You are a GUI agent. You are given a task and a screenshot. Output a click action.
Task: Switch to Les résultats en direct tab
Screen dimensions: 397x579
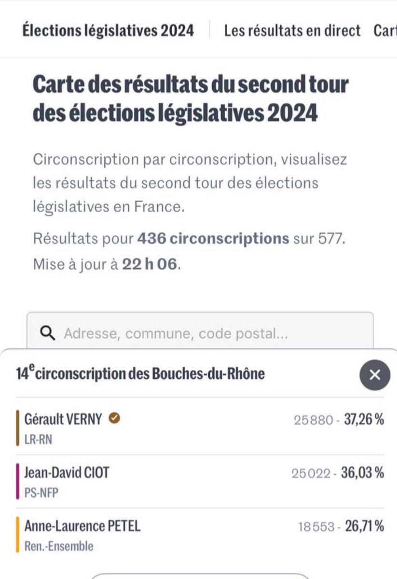pyautogui.click(x=292, y=30)
